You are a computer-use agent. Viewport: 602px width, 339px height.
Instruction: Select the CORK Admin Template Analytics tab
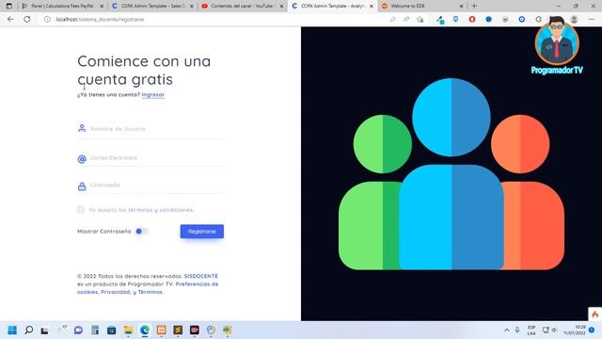[x=332, y=6]
